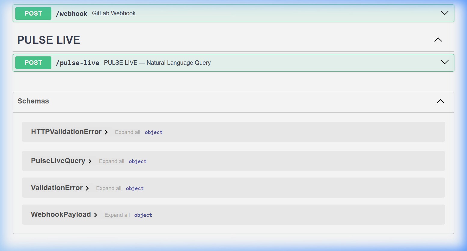Click Expand all for WebhookPayload
This screenshot has width=467, height=251.
117,215
